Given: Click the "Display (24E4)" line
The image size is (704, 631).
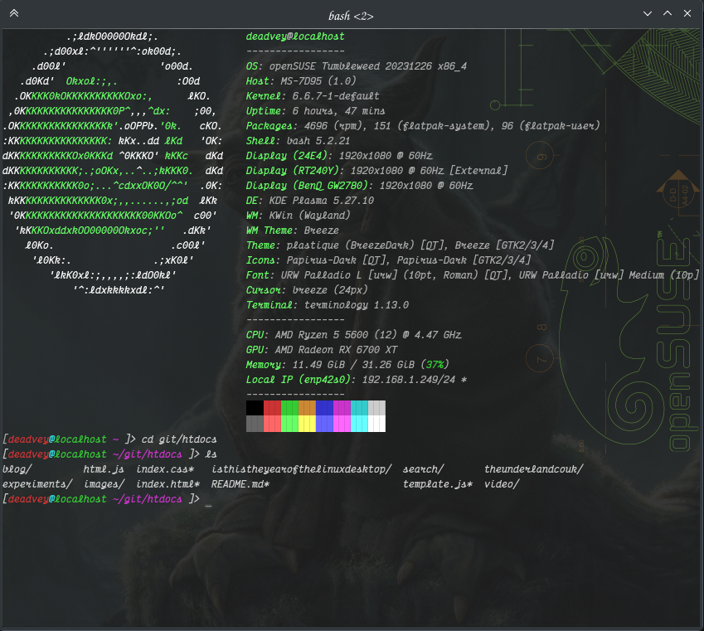Looking at the screenshot, I should (x=339, y=156).
